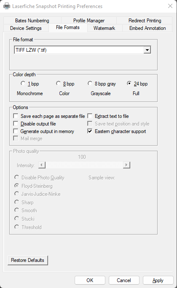This screenshot has width=177, height=288.
Task: Enable Extract text to file
Action: point(90,116)
